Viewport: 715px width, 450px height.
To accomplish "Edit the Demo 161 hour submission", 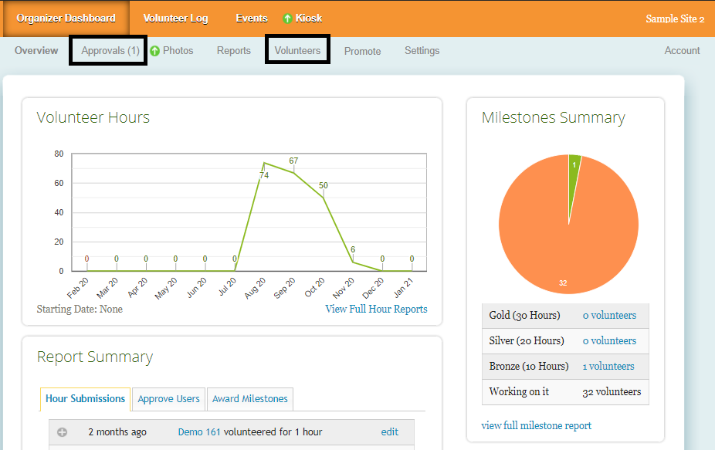I will click(390, 432).
